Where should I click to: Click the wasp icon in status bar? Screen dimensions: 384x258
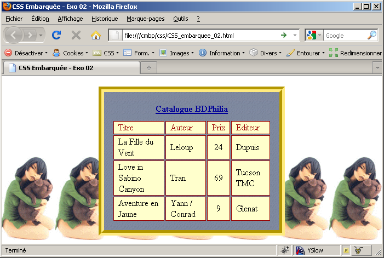click(x=359, y=250)
